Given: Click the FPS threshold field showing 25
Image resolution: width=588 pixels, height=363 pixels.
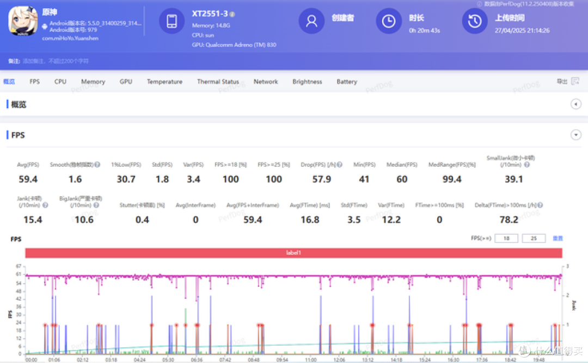Looking at the screenshot, I should [534, 239].
